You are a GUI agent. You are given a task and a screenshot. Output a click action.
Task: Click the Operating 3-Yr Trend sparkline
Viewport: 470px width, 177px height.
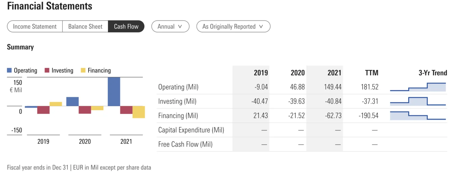click(418, 87)
